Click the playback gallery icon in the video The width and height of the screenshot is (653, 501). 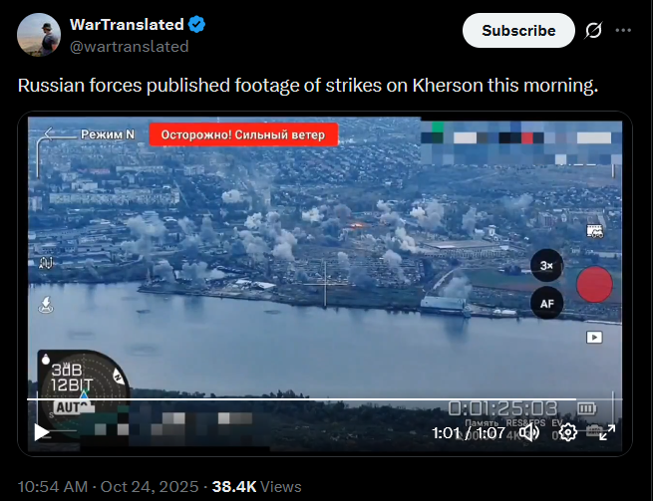(594, 337)
